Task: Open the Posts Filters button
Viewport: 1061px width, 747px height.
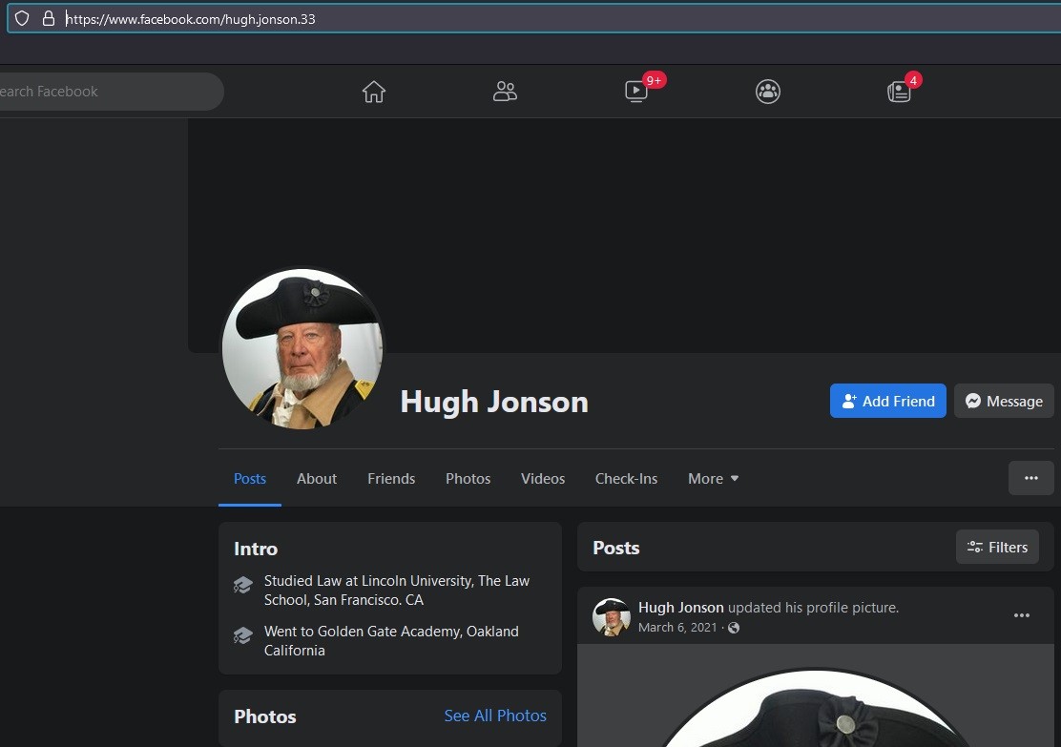Action: click(x=997, y=547)
